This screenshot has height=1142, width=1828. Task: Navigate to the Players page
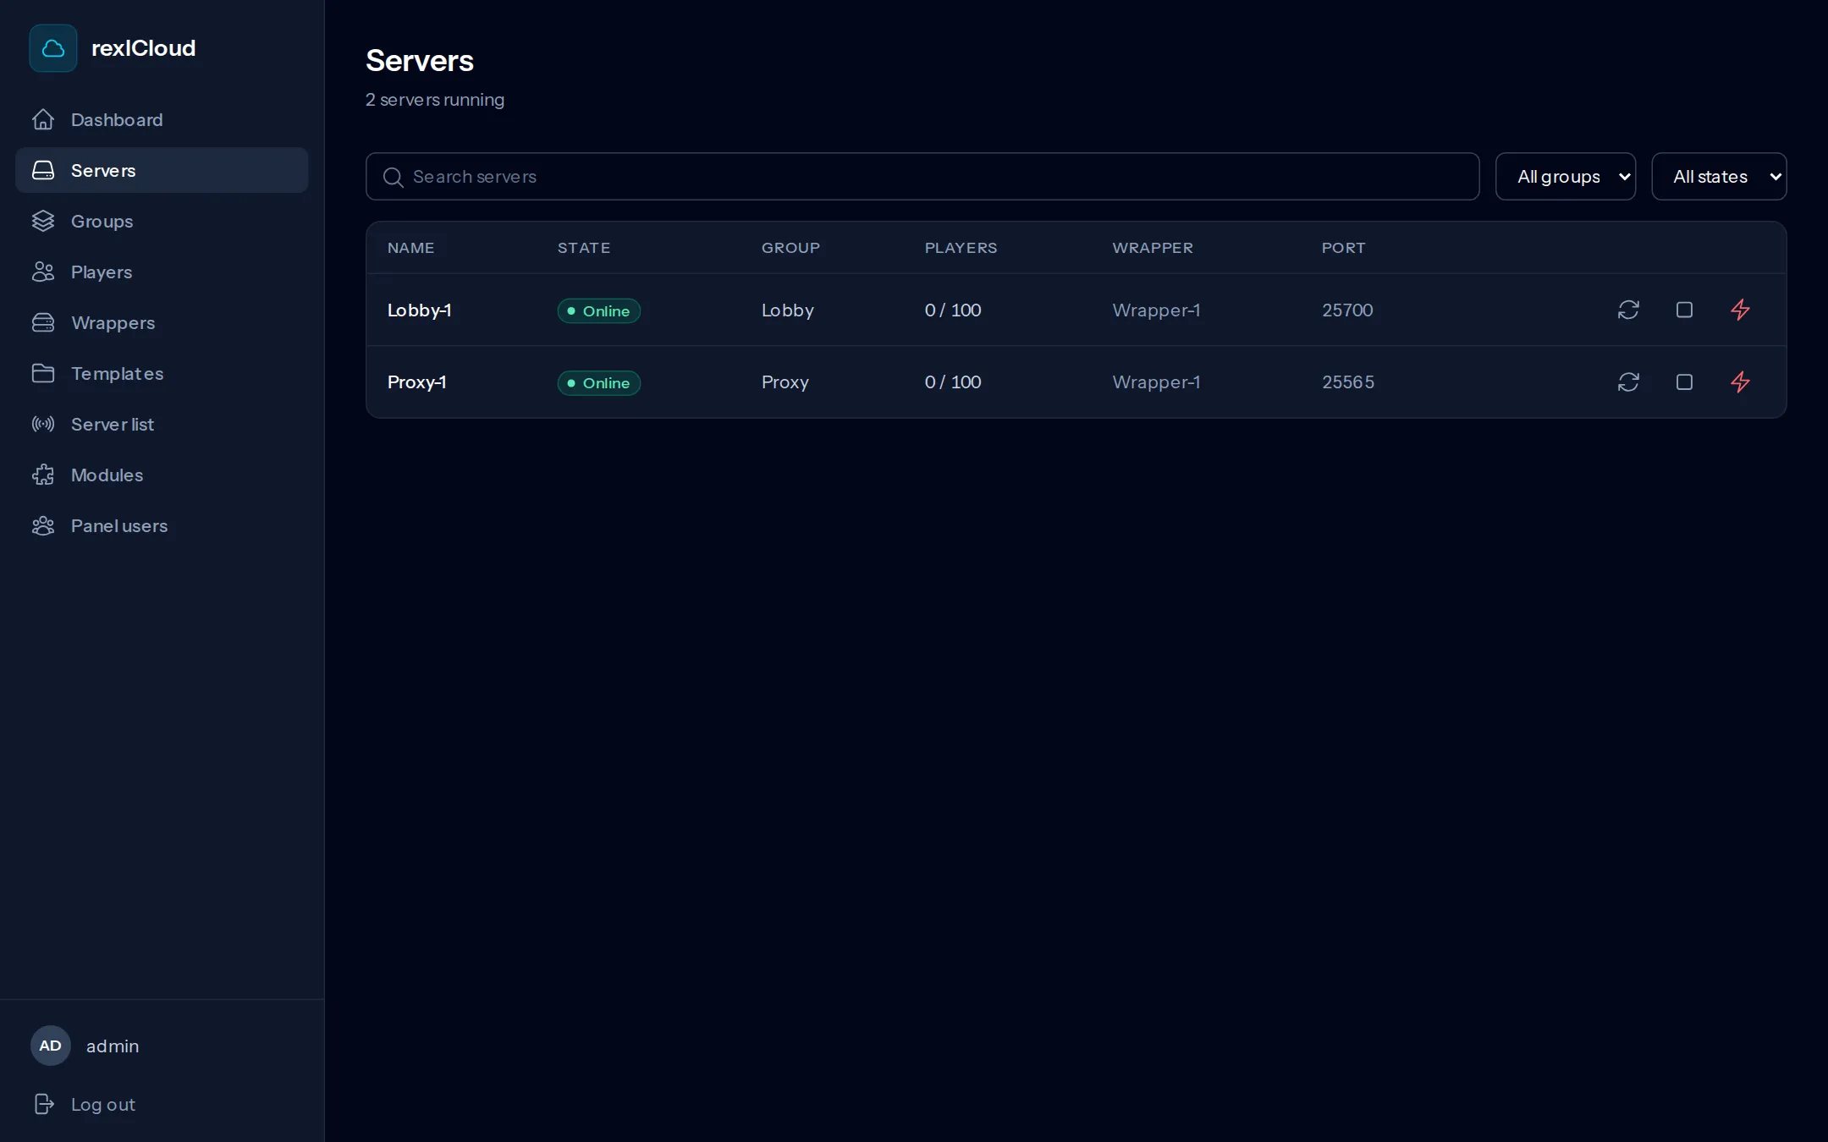(x=162, y=272)
